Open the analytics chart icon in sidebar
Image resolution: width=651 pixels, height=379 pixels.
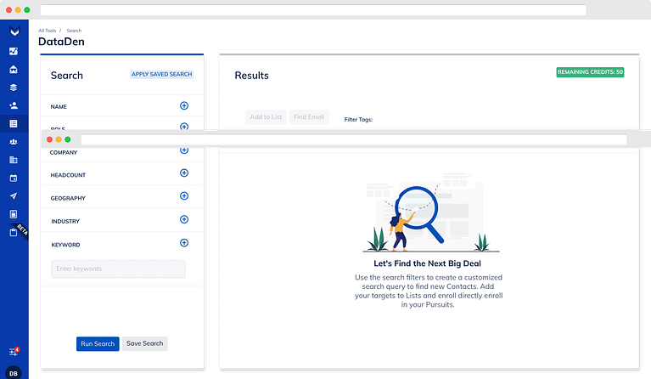14,51
